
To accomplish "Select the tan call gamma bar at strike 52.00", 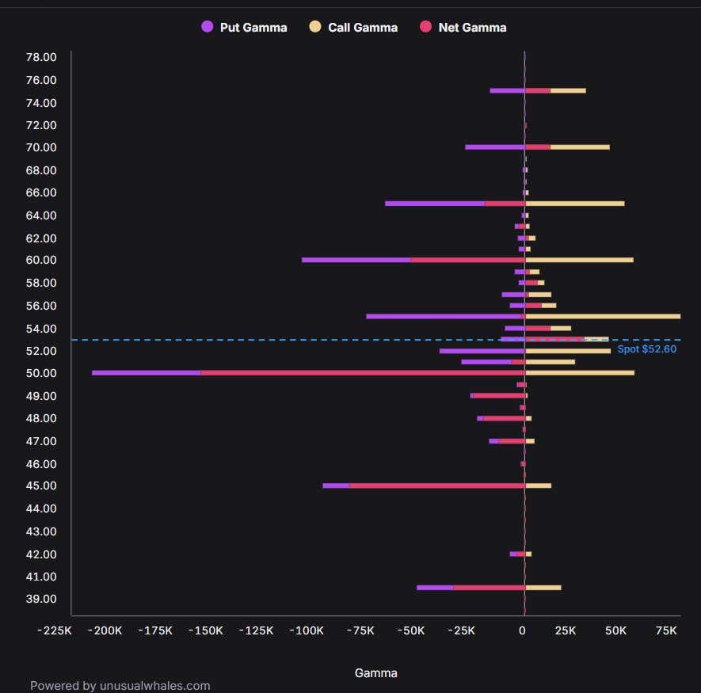I will [568, 352].
